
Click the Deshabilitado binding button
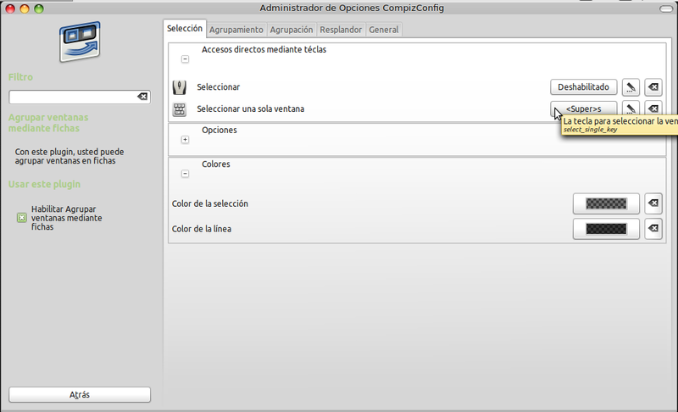point(583,87)
